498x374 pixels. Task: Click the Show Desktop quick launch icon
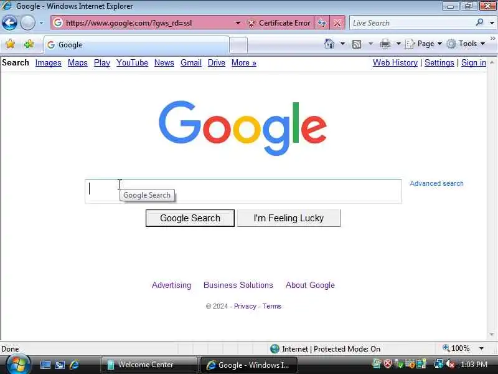[x=45, y=365]
